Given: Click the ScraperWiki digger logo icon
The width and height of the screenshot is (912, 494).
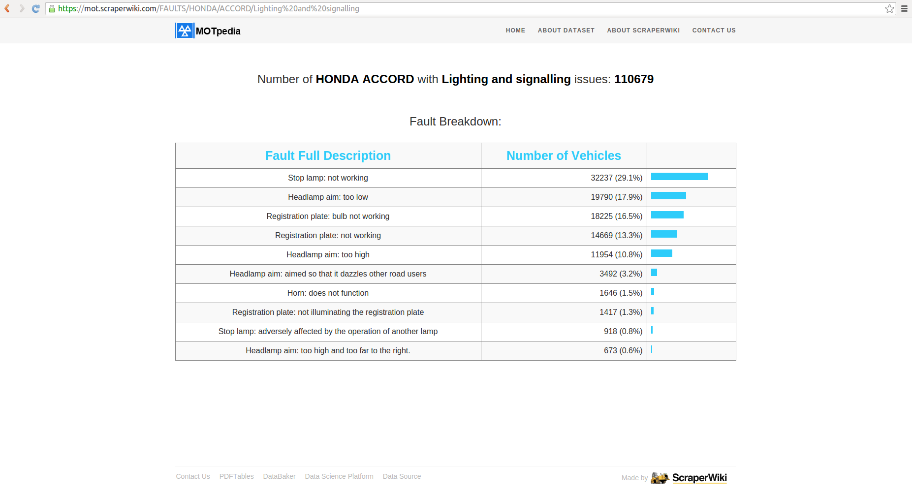Looking at the screenshot, I should pos(660,478).
